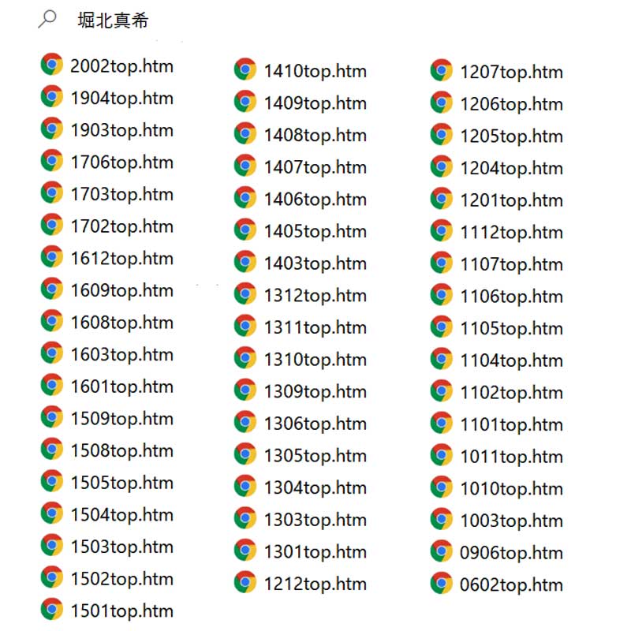The image size is (631, 631).
Task: Click the Chrome icon beside 0602top.htm
Action: coord(442,583)
